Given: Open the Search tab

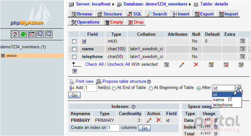Looking at the screenshot, I should pos(157,14).
